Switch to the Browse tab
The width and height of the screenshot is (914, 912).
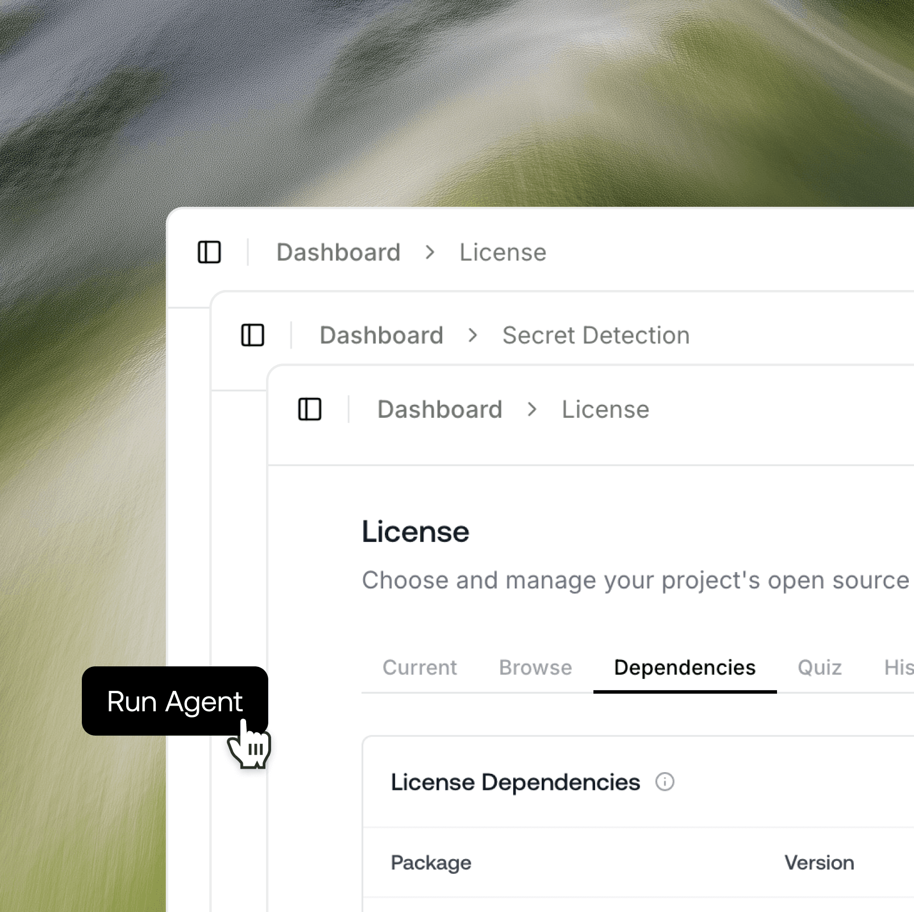[x=535, y=668]
